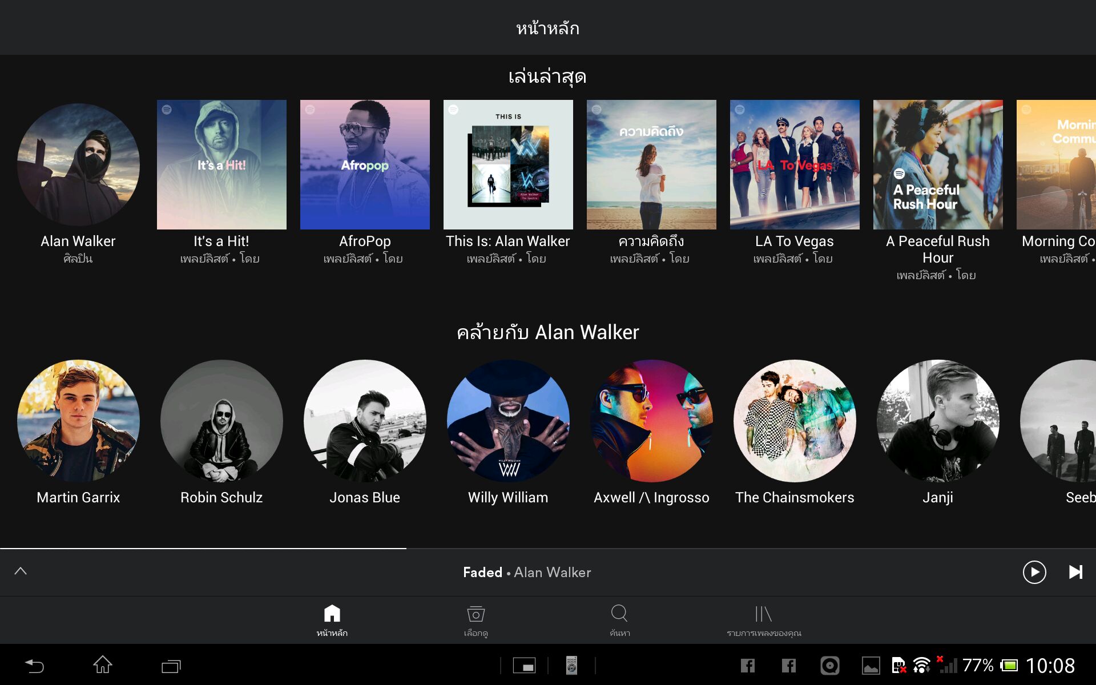
Task: Tap the battery status icon
Action: [1009, 666]
